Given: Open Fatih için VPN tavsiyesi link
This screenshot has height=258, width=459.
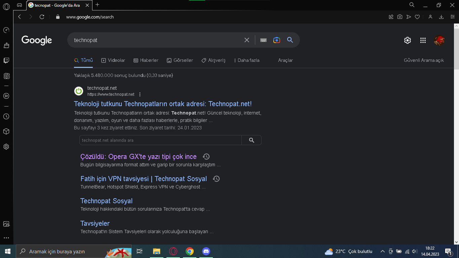Looking at the screenshot, I should (x=144, y=179).
